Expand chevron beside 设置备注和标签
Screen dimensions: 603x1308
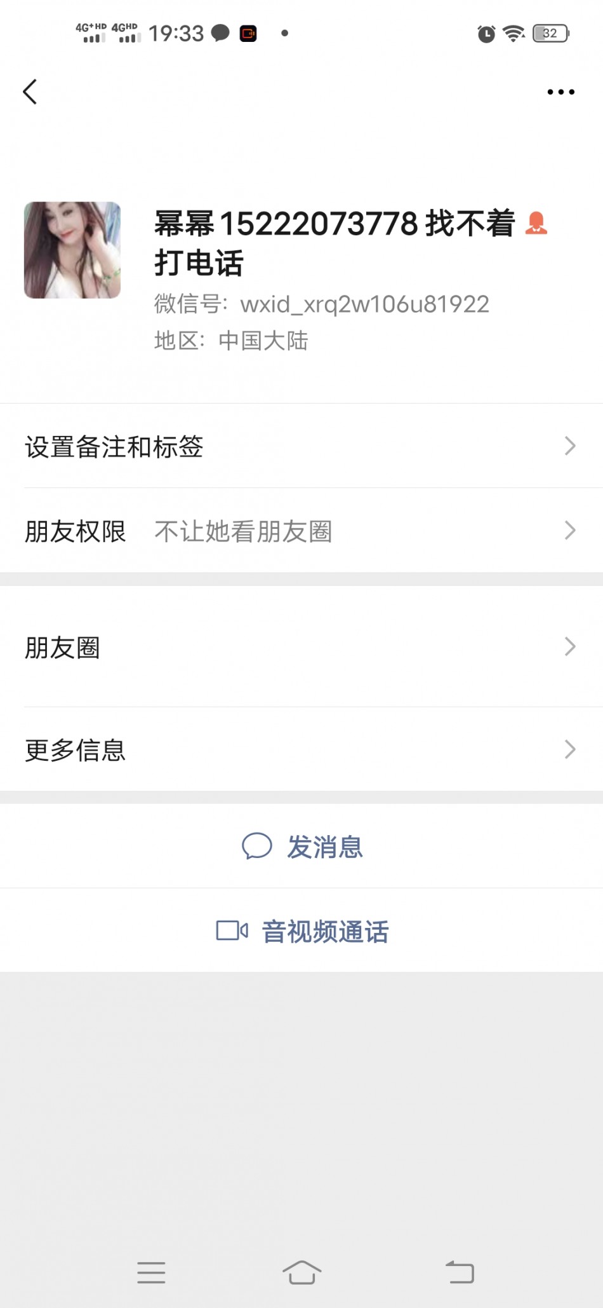point(569,446)
